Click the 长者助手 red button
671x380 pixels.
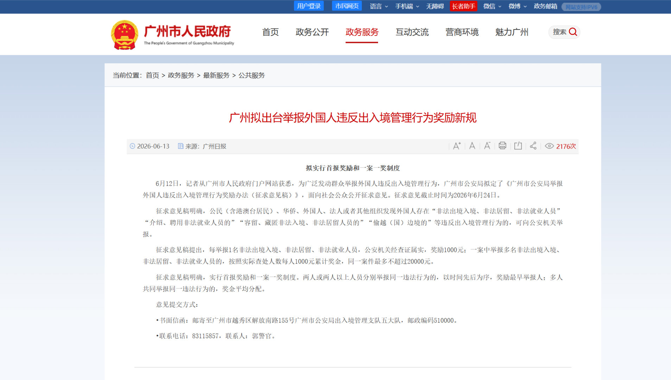[464, 6]
